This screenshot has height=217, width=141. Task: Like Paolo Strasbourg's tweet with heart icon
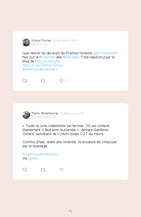pyautogui.click(x=61, y=170)
